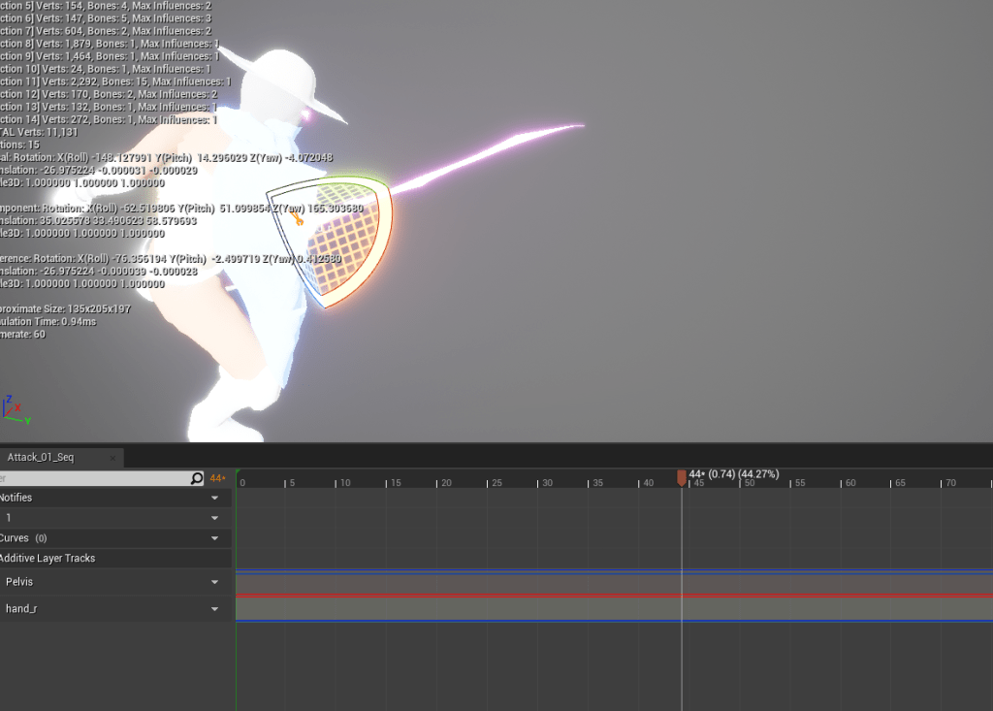Select the Additive Layer Tracks header
This screenshot has width=993, height=711.
pos(48,559)
